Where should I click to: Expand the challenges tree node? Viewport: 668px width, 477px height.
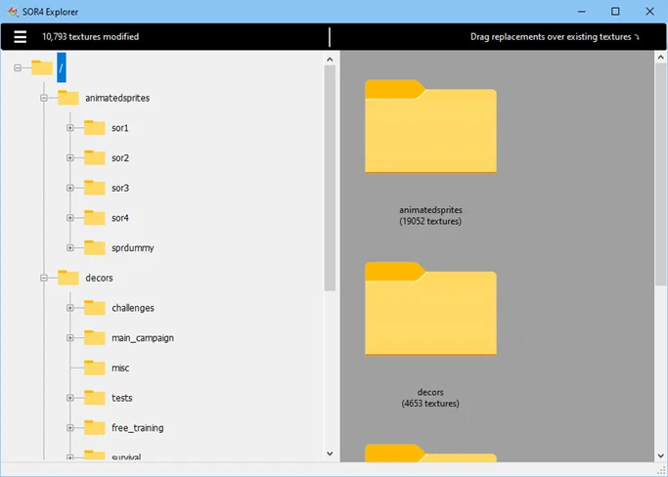point(70,308)
